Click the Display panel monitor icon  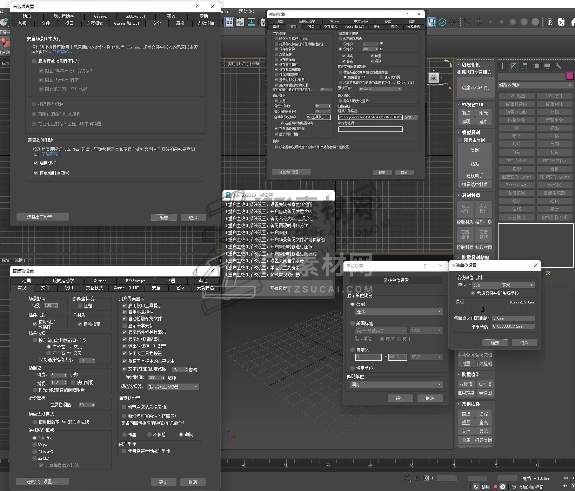coord(547,66)
